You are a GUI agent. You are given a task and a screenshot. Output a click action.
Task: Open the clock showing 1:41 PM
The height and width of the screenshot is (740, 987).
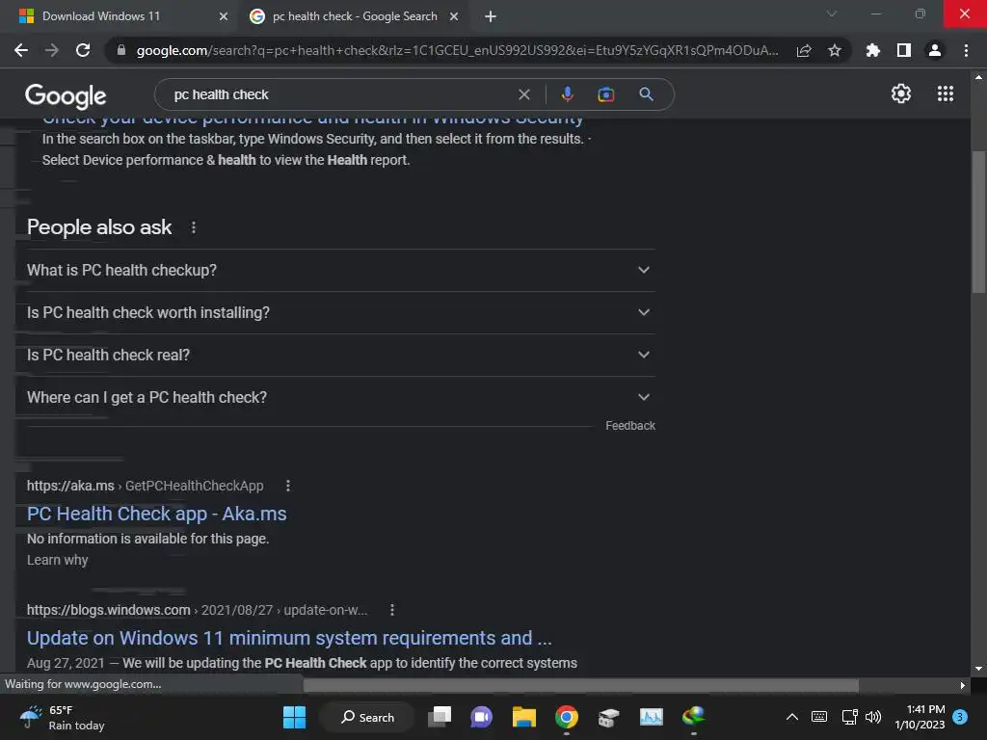point(920,717)
